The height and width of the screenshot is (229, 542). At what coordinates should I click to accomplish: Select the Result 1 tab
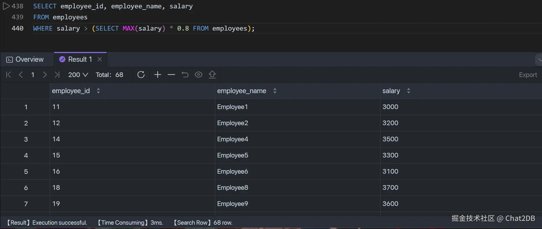coord(80,59)
